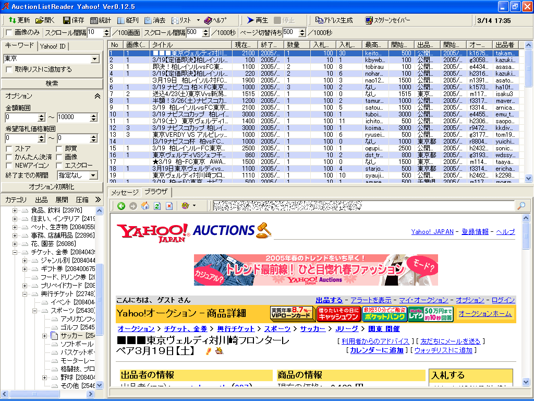Click the browser address bar field
This screenshot has height=401, width=534.
pyautogui.click(x=363, y=206)
